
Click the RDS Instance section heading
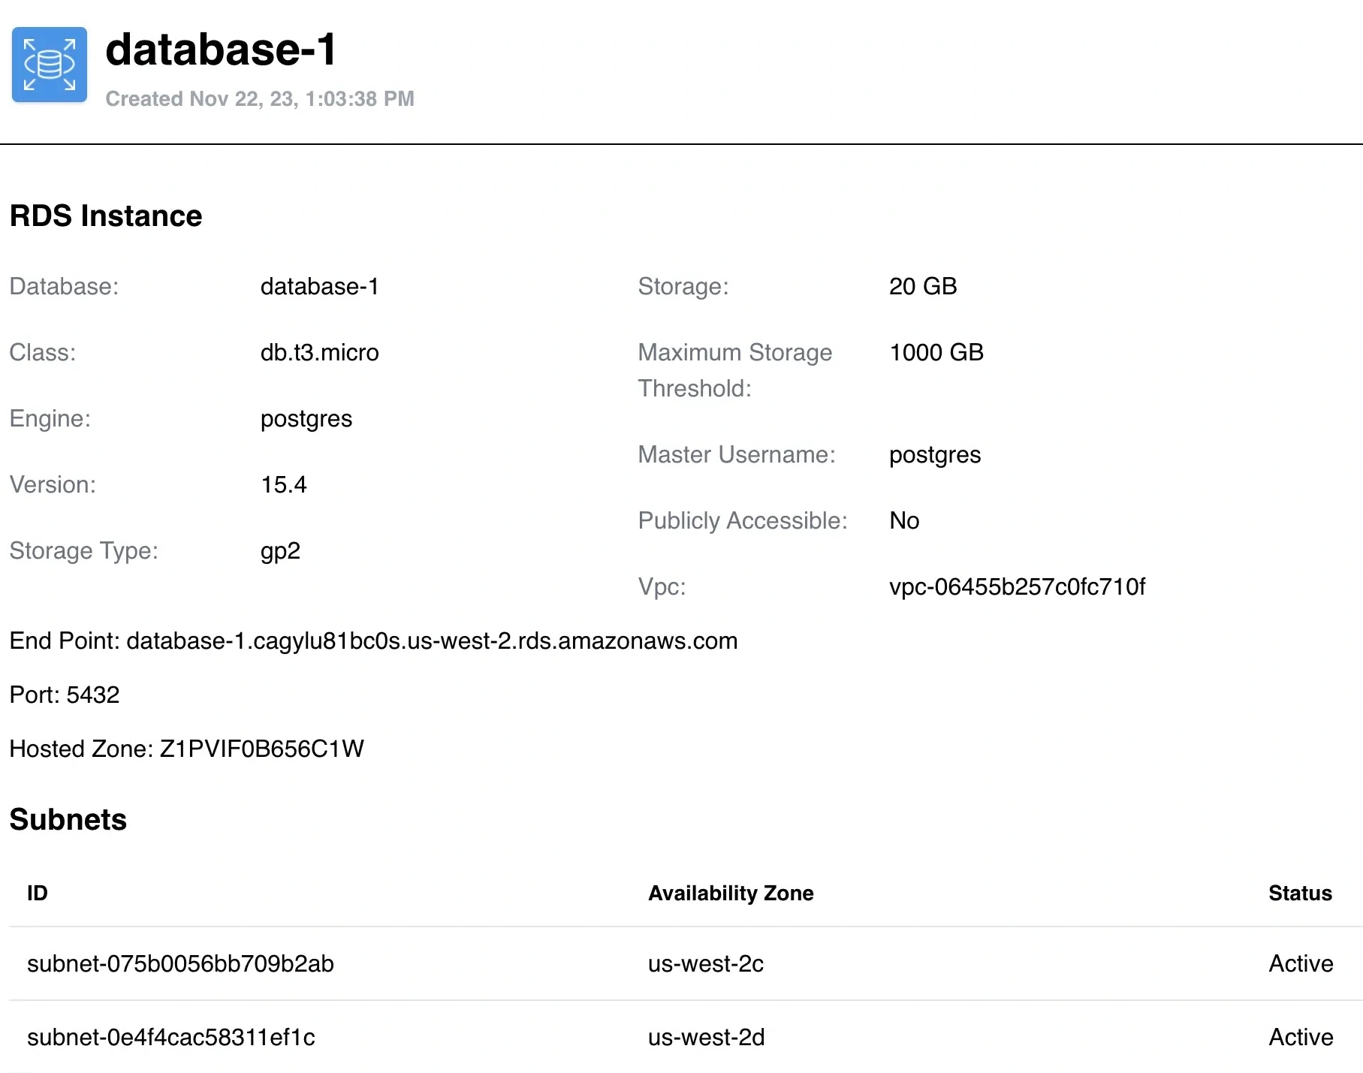point(106,216)
